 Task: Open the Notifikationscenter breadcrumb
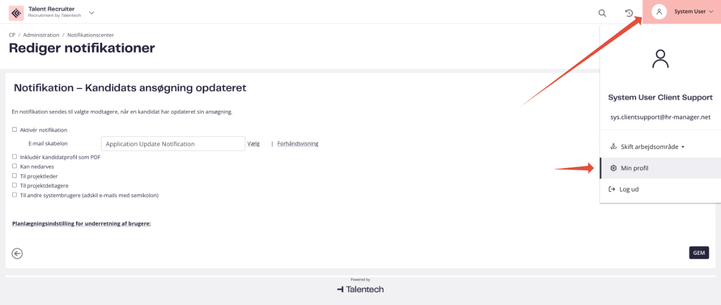[91, 35]
